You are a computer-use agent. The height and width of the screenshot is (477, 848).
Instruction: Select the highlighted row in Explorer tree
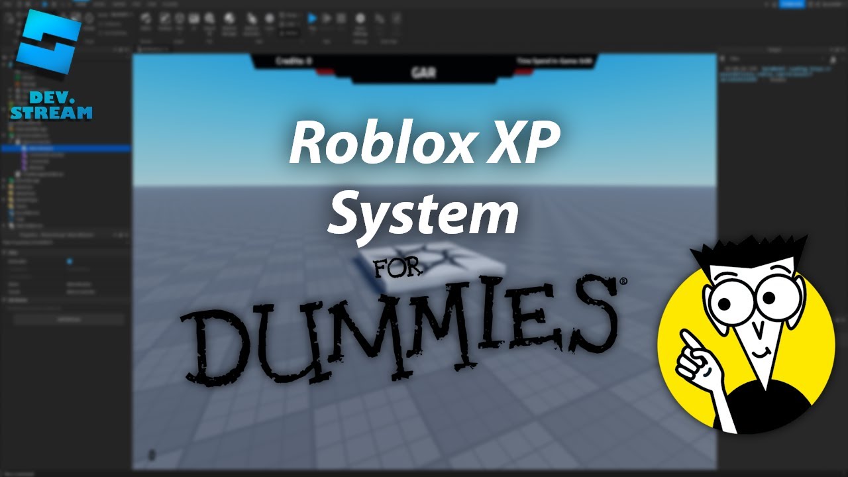[66, 149]
